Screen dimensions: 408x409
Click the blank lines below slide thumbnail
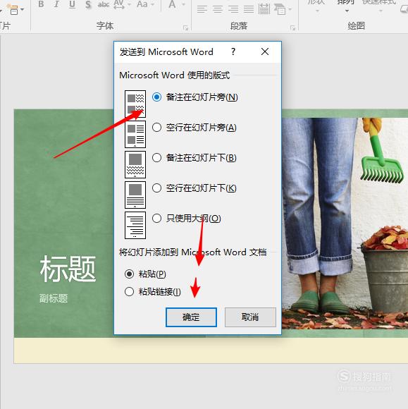tap(135, 195)
